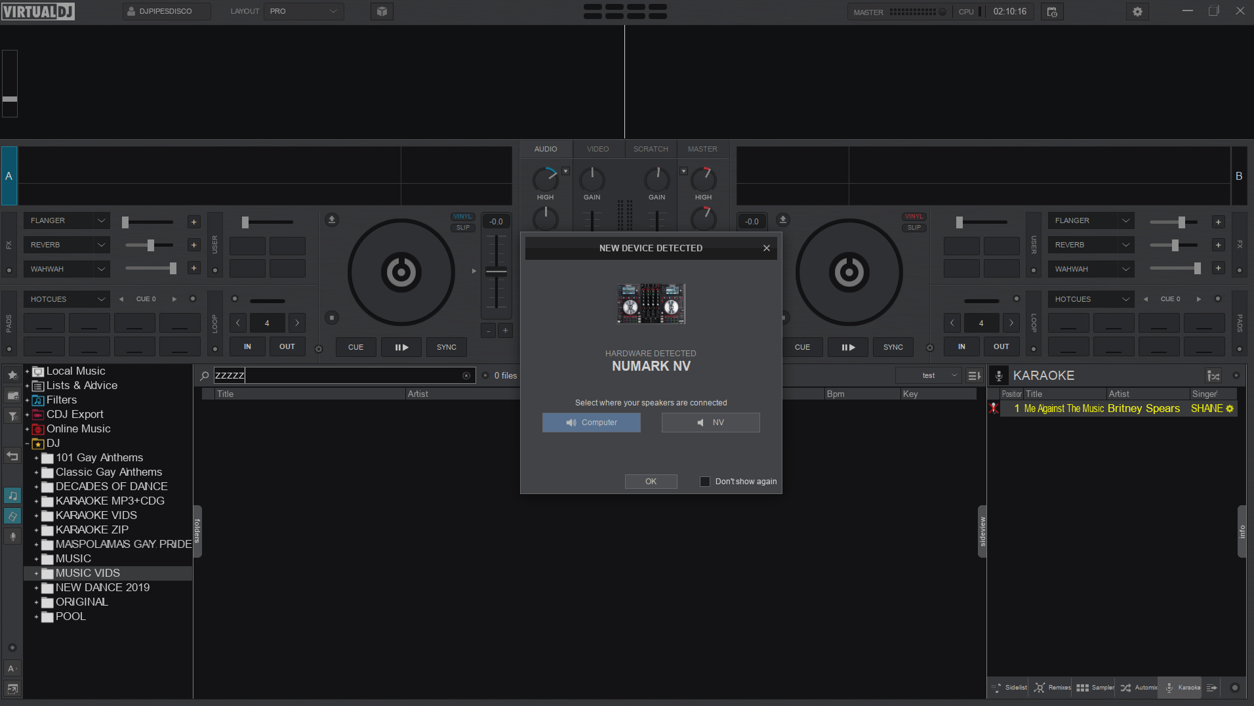1254x706 pixels.
Task: Open the Sidelist tab
Action: point(1009,688)
